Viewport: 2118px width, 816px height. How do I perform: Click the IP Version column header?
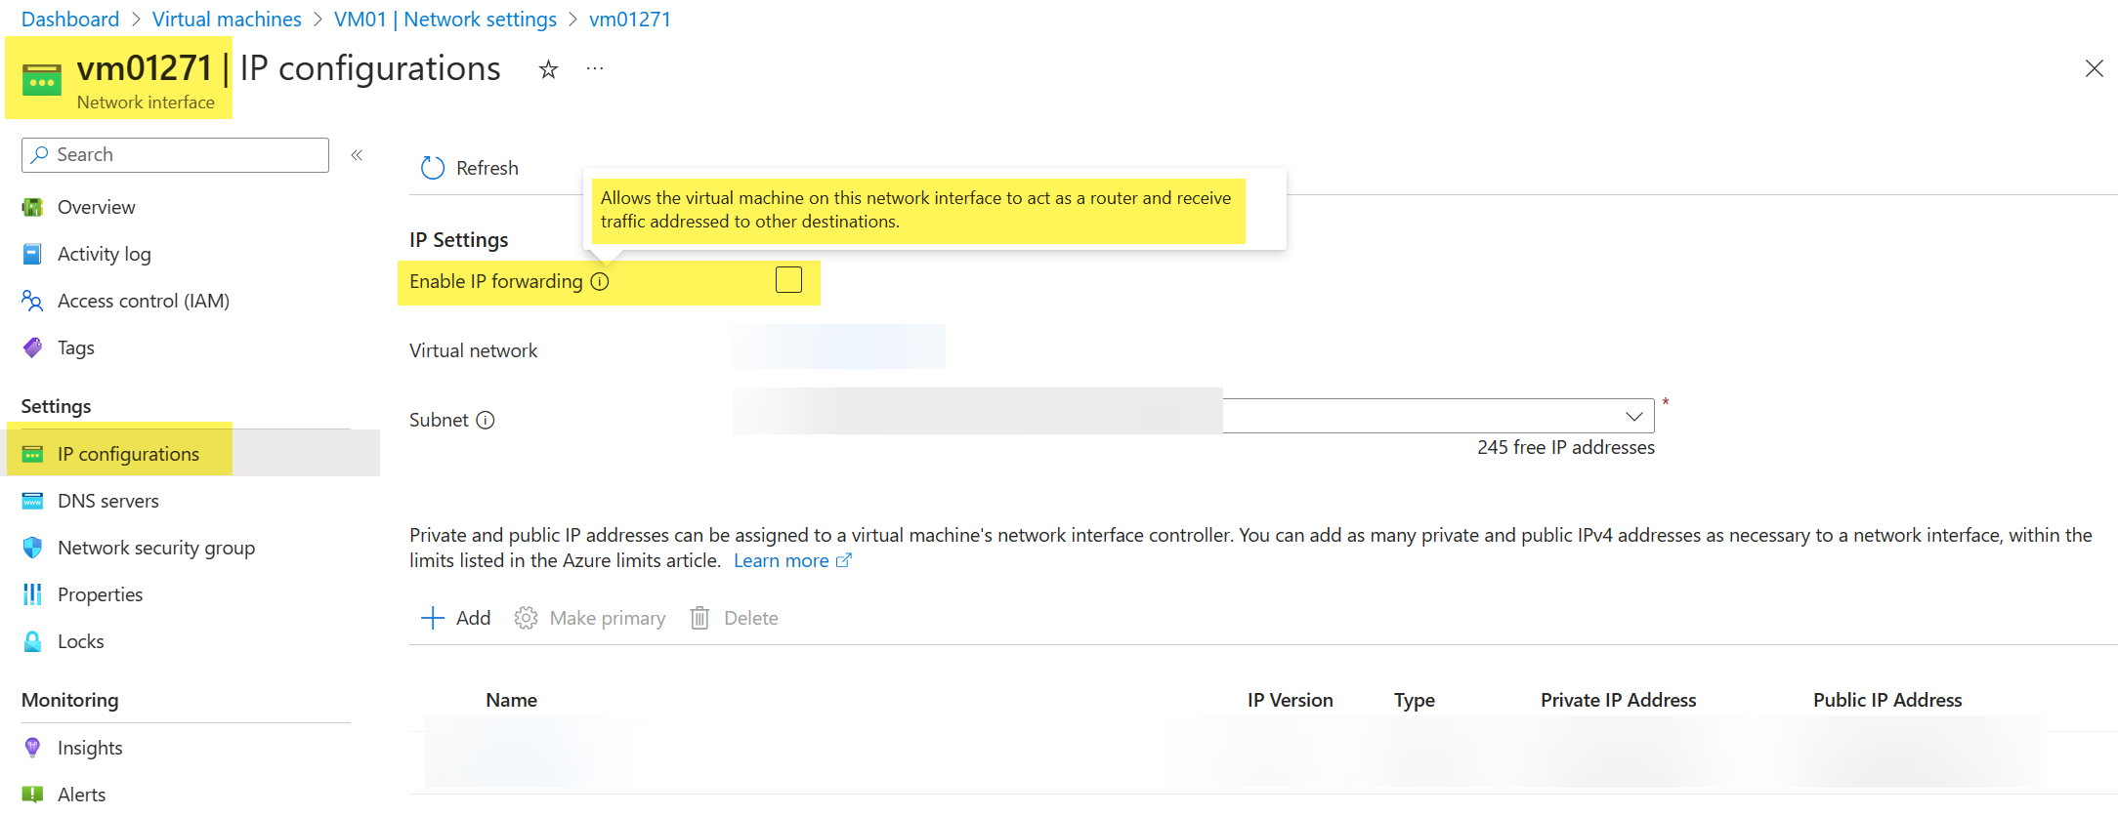tap(1290, 700)
